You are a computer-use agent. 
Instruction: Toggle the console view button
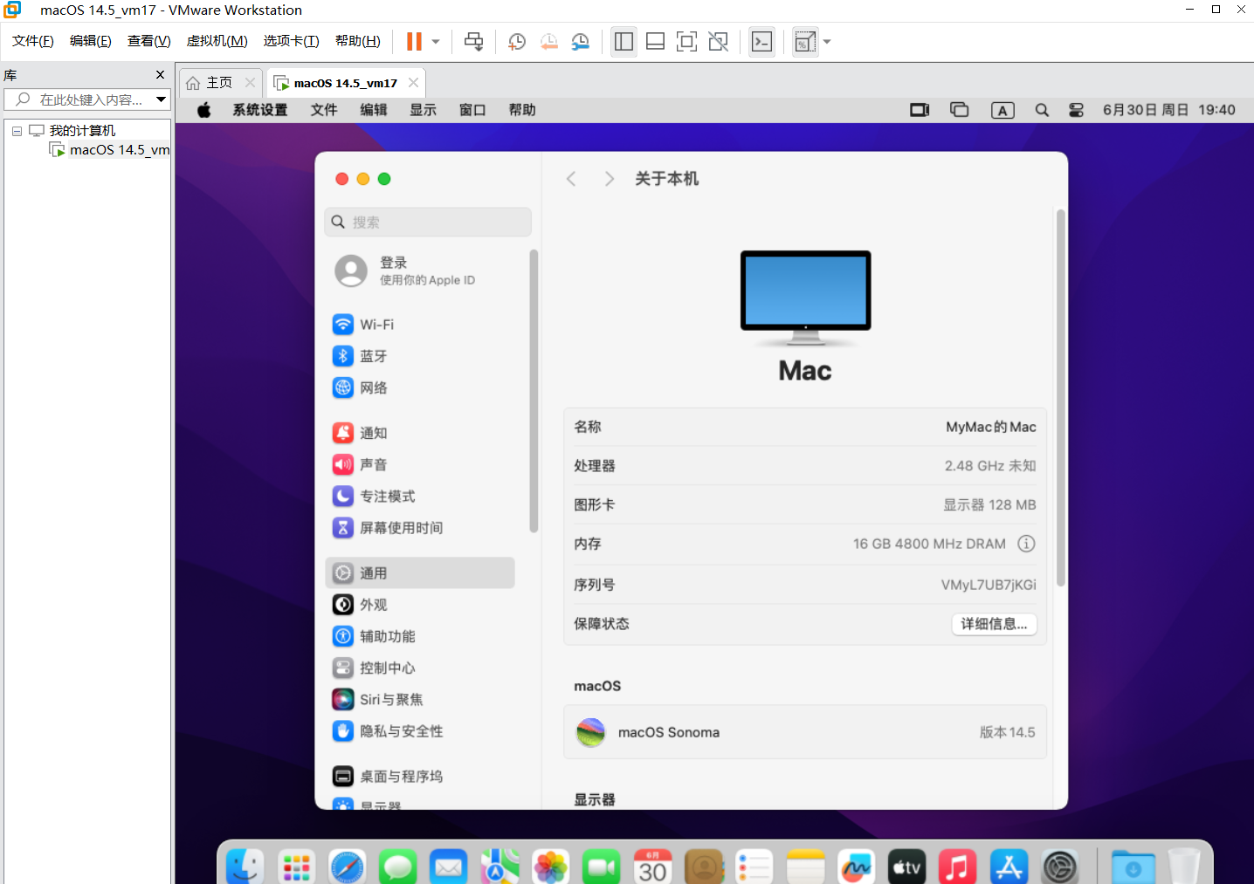tap(761, 42)
